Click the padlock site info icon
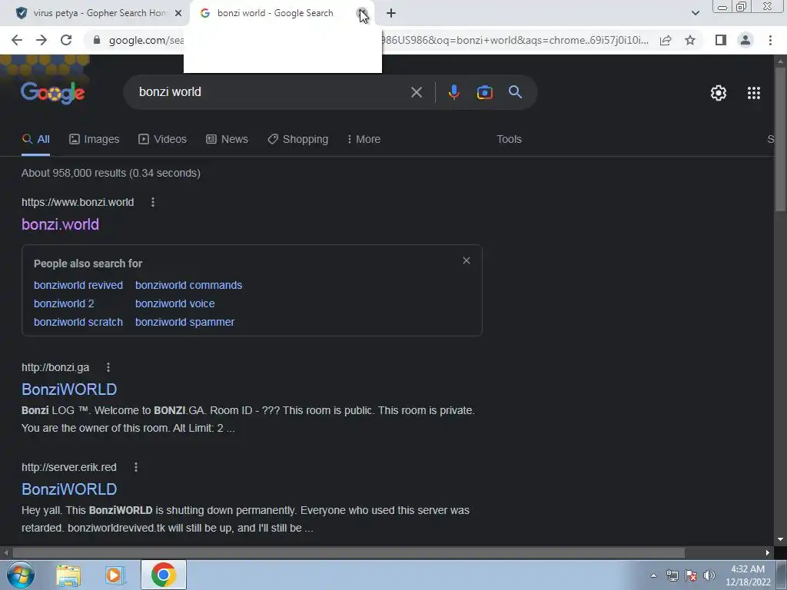Viewport: 787px width, 590px height. [97, 40]
